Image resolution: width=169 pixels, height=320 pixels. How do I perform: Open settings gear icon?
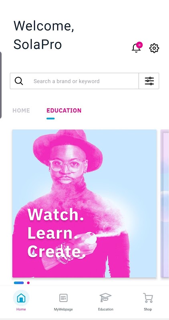click(154, 48)
